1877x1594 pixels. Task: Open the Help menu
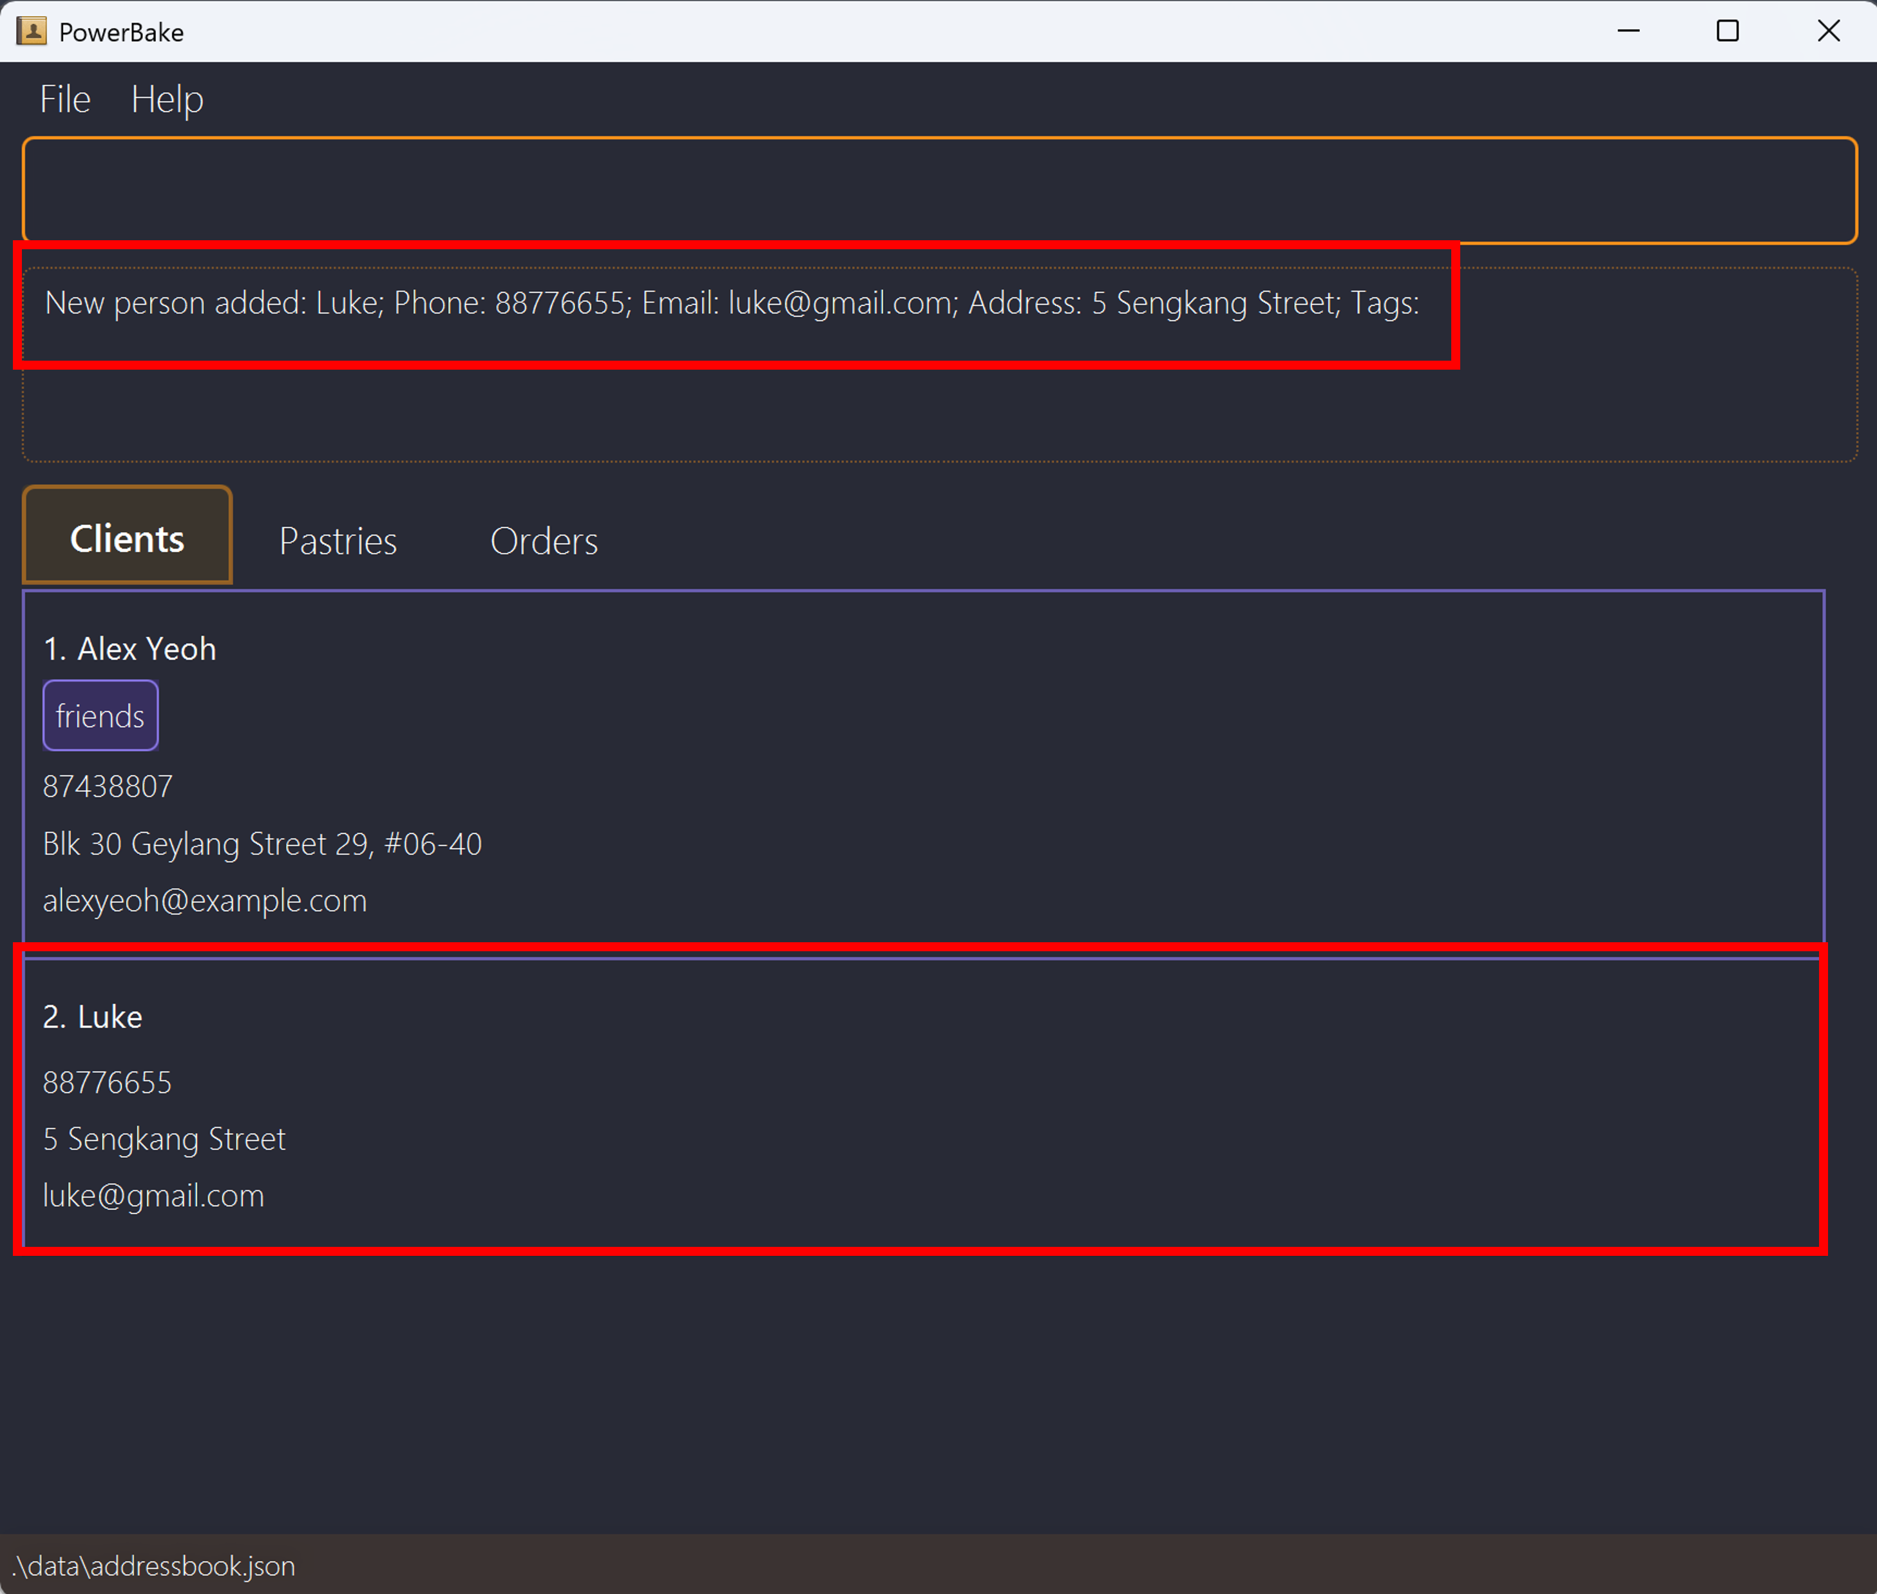(166, 99)
